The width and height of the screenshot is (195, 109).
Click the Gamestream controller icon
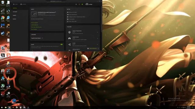point(69,38)
